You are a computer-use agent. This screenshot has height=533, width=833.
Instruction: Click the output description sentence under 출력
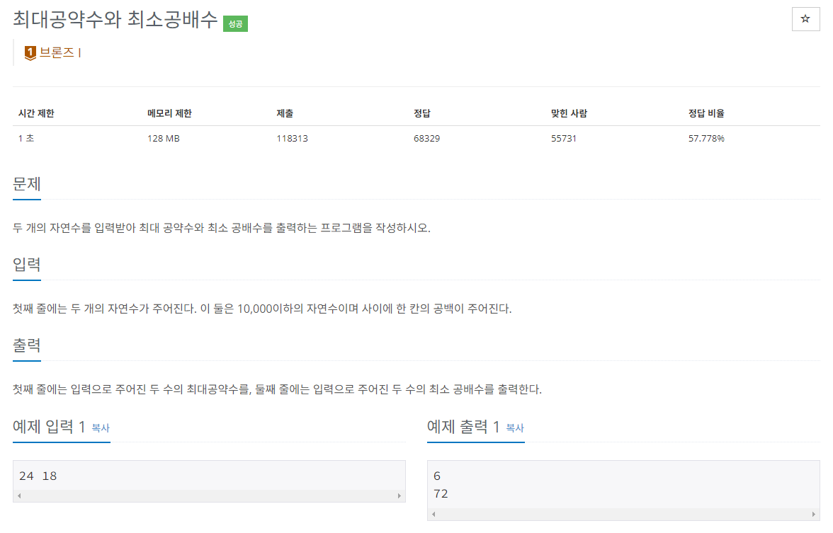pyautogui.click(x=277, y=389)
